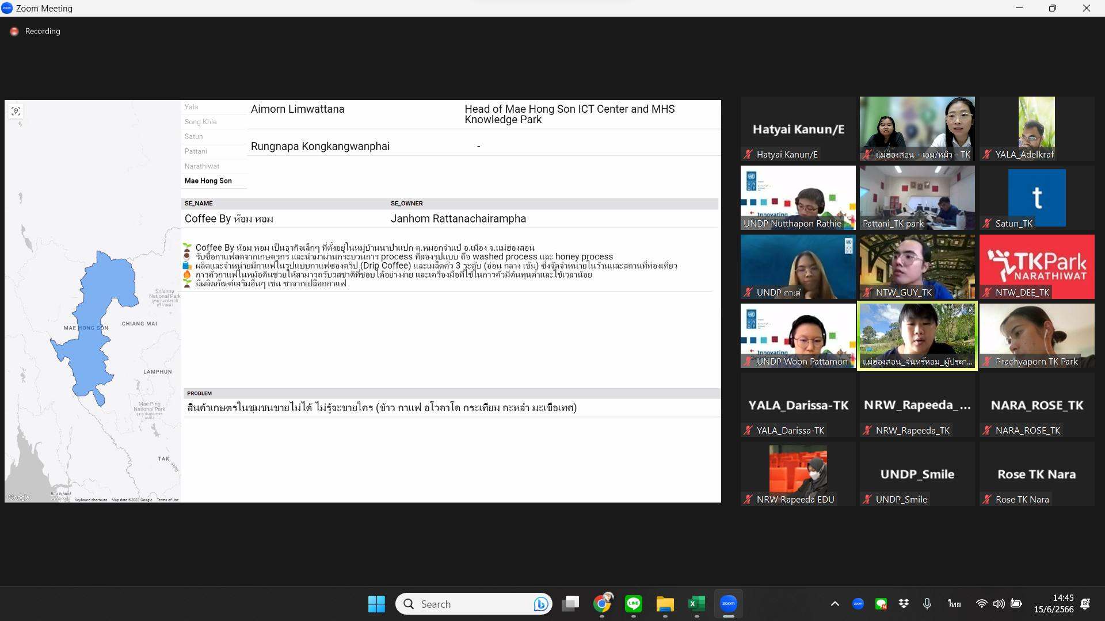Image resolution: width=1105 pixels, height=621 pixels.
Task: Click microphone icon in system tray
Action: [927, 604]
